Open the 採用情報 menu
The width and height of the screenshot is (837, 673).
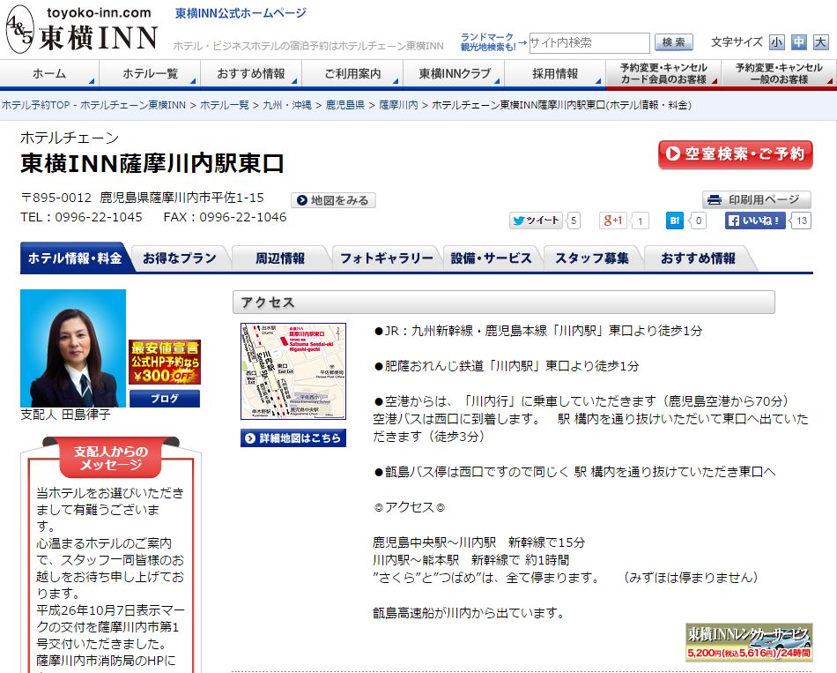click(555, 74)
